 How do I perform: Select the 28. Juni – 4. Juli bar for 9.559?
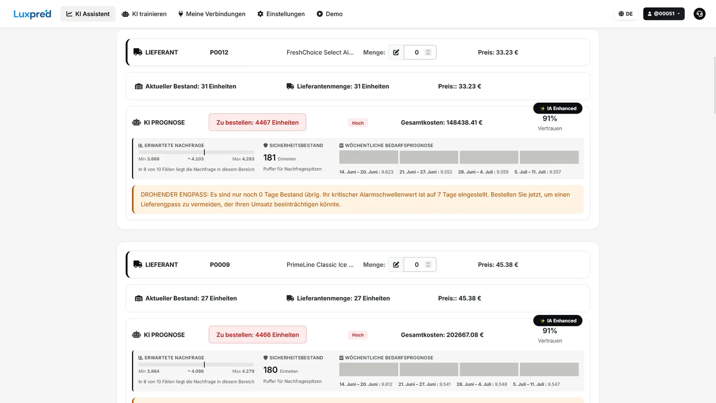pyautogui.click(x=489, y=157)
